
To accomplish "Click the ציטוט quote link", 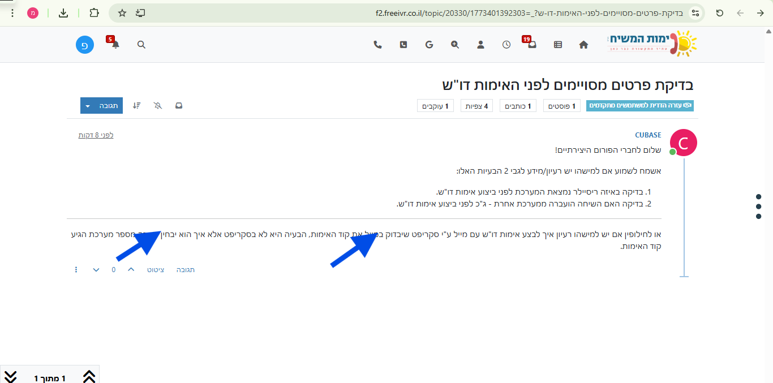I will 156,269.
